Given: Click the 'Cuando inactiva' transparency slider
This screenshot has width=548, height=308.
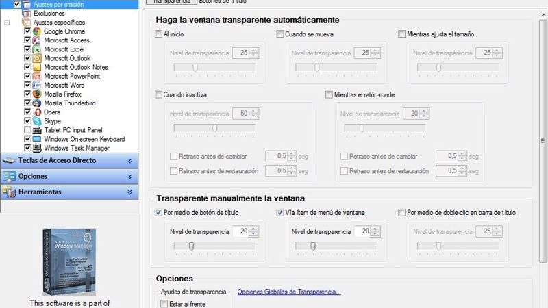Looking at the screenshot, I should click(214, 129).
